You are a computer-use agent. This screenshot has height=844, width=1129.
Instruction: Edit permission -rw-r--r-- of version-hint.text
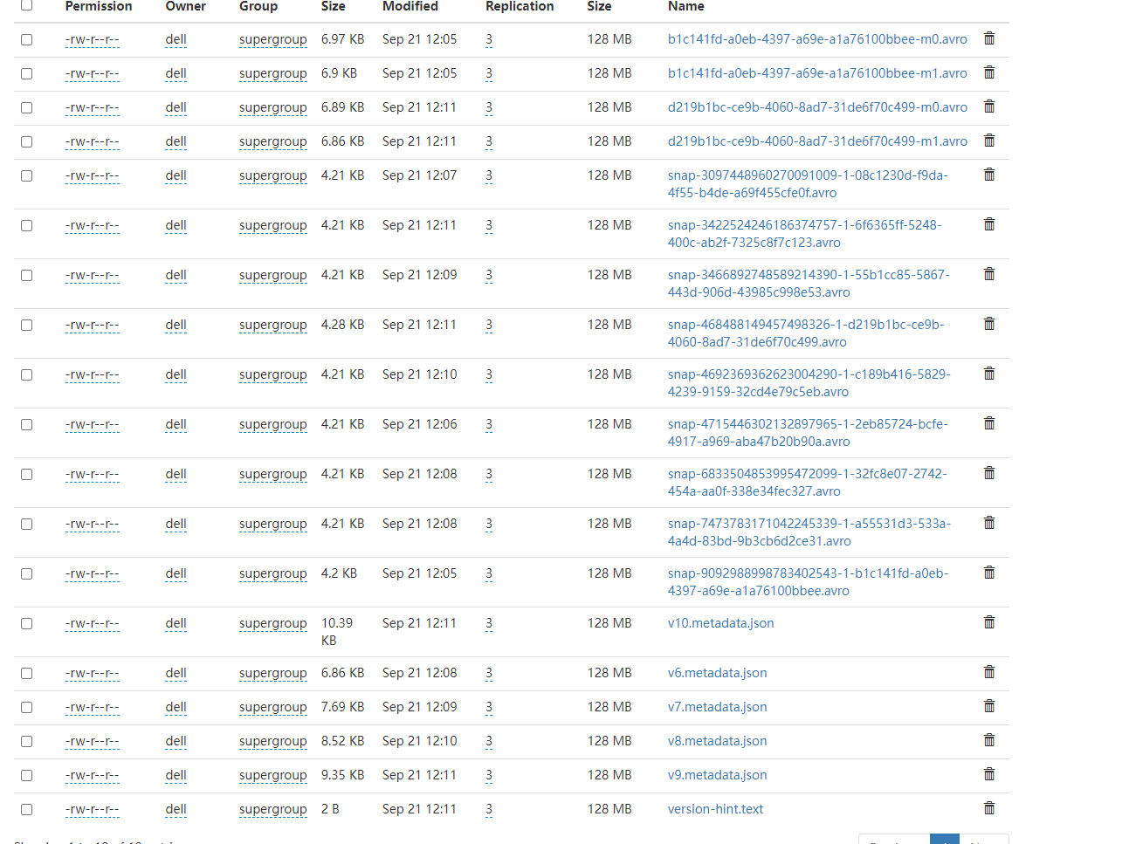92,810
